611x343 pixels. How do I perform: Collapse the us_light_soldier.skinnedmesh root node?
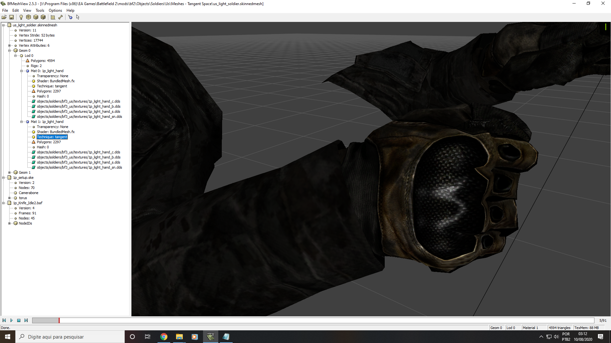4,25
